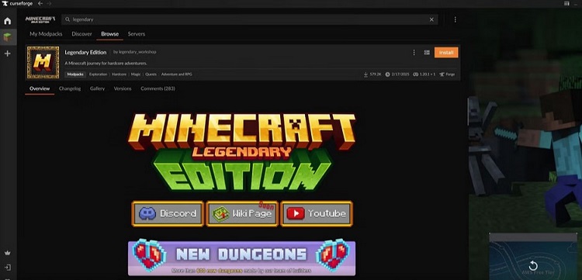Open the premium crown icon in sidebar
The image size is (582, 280).
pyautogui.click(x=8, y=253)
